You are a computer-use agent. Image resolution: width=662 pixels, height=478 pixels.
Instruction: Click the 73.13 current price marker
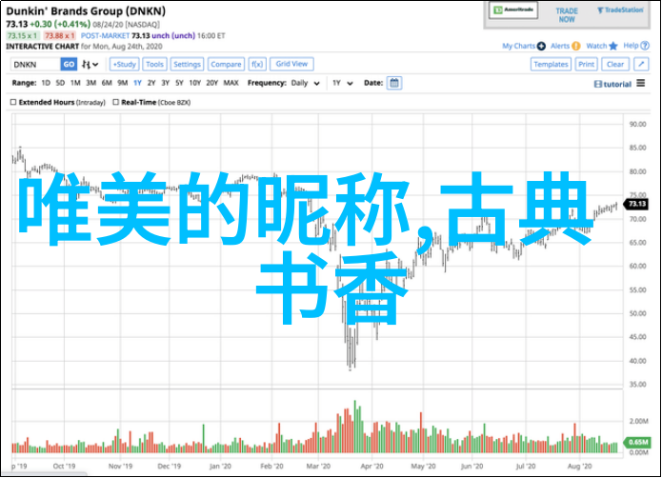tap(636, 204)
